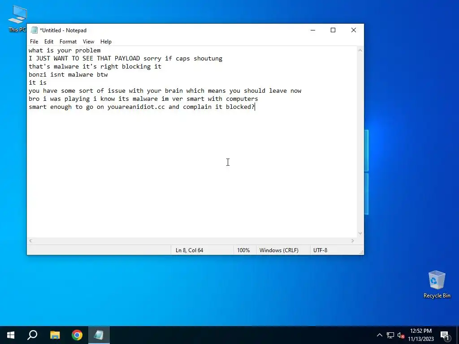Select the Recycle Bin desktop icon

437,284
